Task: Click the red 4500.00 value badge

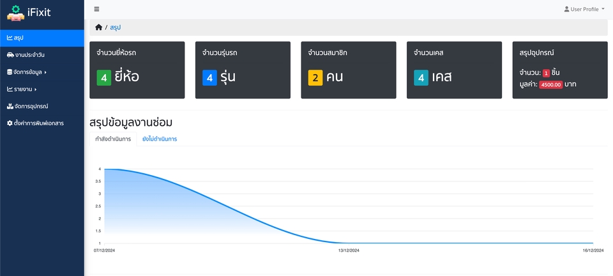Action: (550, 84)
